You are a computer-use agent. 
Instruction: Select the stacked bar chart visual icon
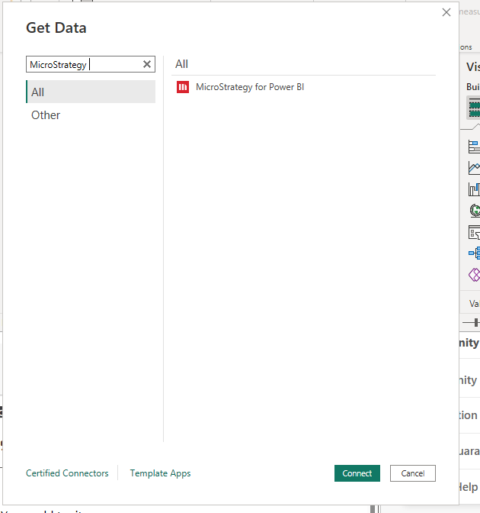click(x=474, y=147)
